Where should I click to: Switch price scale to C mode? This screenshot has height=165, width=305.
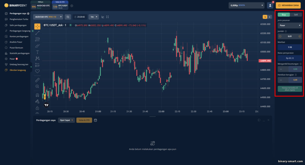pos(270,17)
